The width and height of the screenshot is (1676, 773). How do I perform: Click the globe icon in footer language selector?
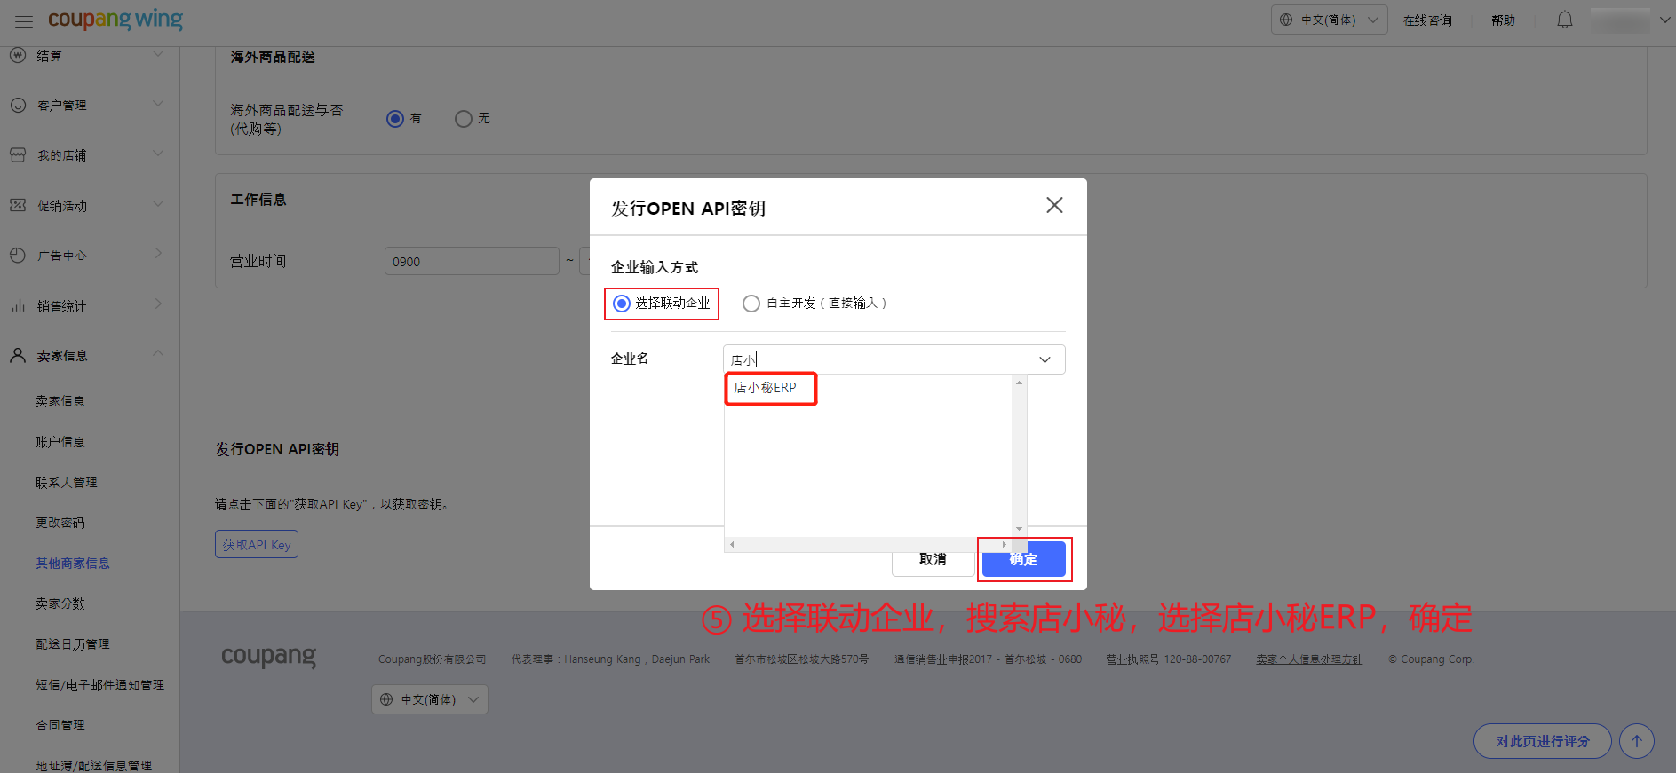click(386, 699)
